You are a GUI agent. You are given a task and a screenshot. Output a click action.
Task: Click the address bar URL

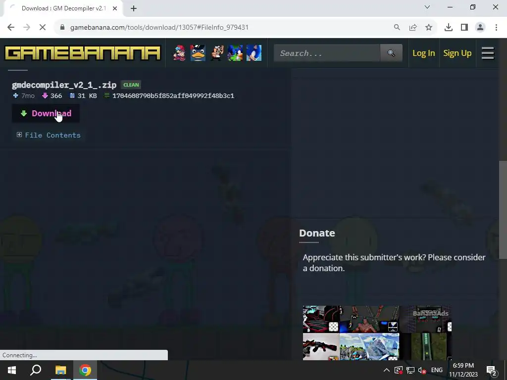pyautogui.click(x=159, y=28)
